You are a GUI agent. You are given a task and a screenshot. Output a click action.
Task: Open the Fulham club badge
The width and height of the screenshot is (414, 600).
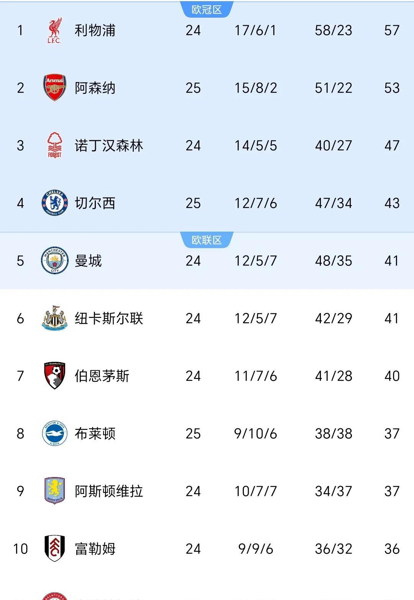coord(54,549)
